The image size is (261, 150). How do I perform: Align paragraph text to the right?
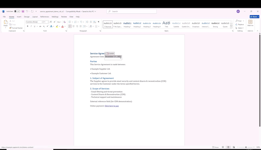coord(77,26)
